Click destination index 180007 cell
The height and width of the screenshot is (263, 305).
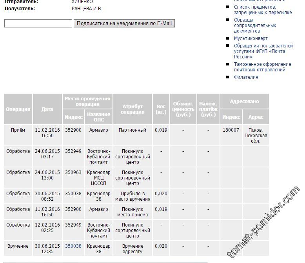click(231, 130)
